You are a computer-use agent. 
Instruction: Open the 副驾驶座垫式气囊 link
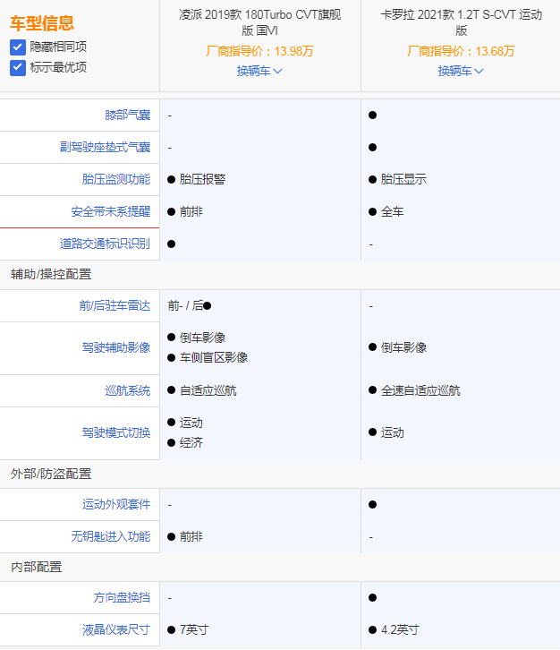point(105,147)
